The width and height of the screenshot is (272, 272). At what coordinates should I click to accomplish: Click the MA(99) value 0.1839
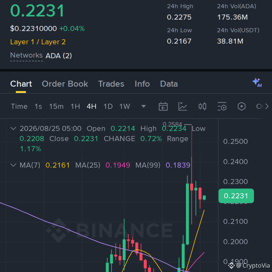click(178, 165)
